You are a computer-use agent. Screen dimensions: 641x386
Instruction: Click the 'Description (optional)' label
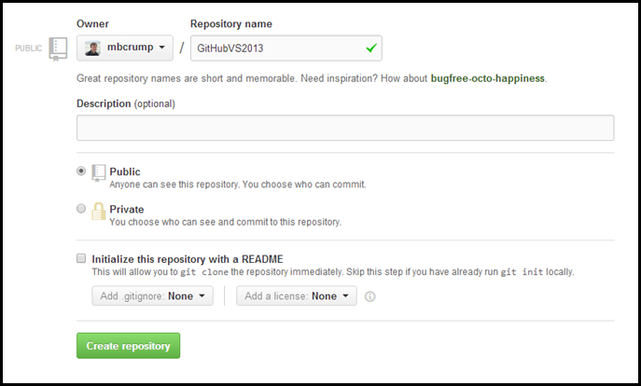126,103
